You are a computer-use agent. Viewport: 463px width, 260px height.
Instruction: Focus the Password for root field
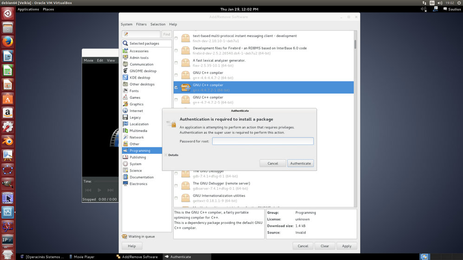pos(263,141)
